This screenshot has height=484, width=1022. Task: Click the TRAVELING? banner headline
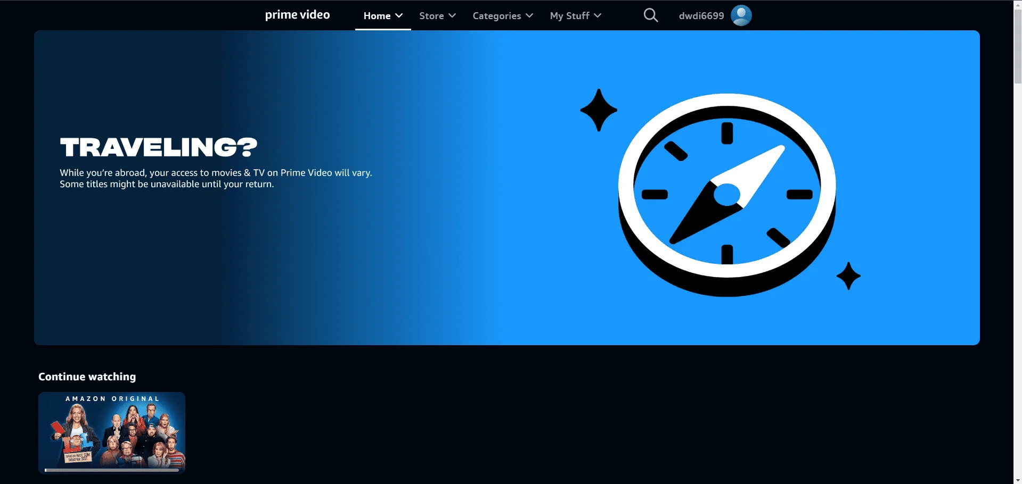159,147
